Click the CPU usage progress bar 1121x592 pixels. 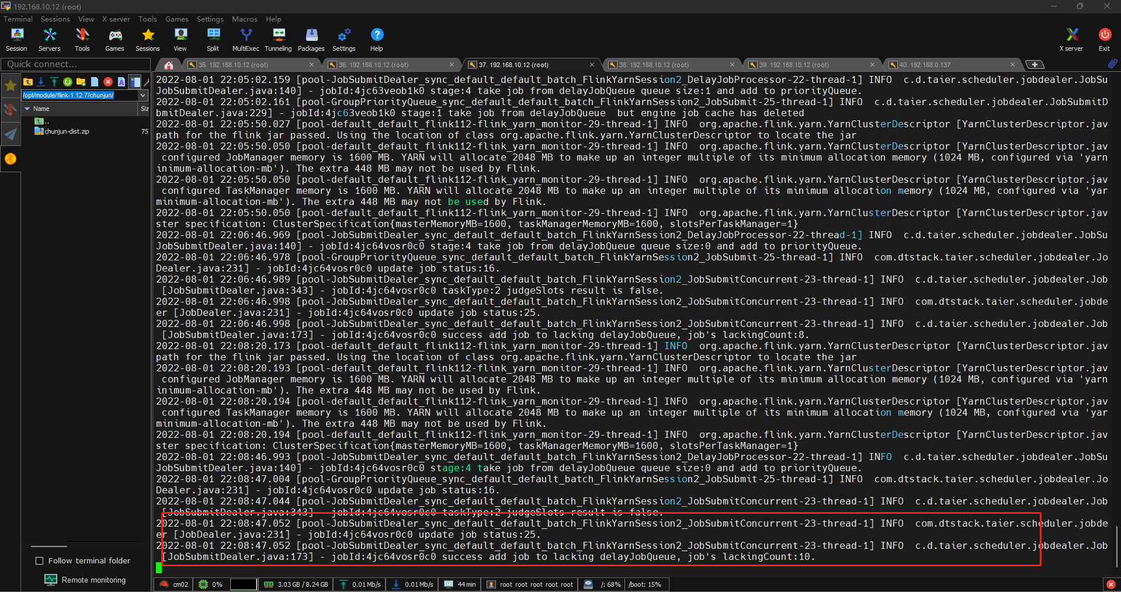tap(243, 584)
